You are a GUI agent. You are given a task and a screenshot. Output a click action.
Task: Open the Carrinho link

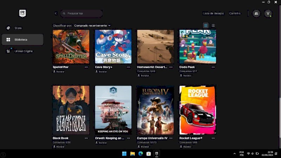click(235, 13)
